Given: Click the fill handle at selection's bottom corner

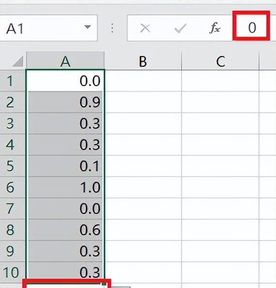Looking at the screenshot, I should coord(104,284).
